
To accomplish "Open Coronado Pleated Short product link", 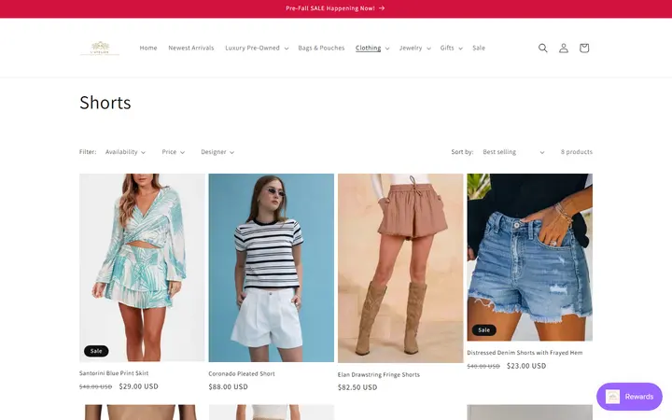I will 242,373.
